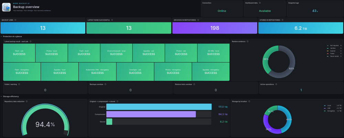The image size is (344, 138).
Task: Click the Backups overdue info icon
Action: 105,84
